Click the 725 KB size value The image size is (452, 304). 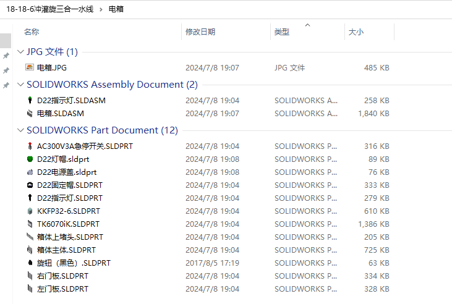click(377, 250)
